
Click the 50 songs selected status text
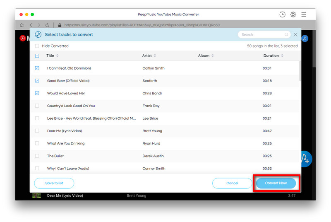[273, 46]
